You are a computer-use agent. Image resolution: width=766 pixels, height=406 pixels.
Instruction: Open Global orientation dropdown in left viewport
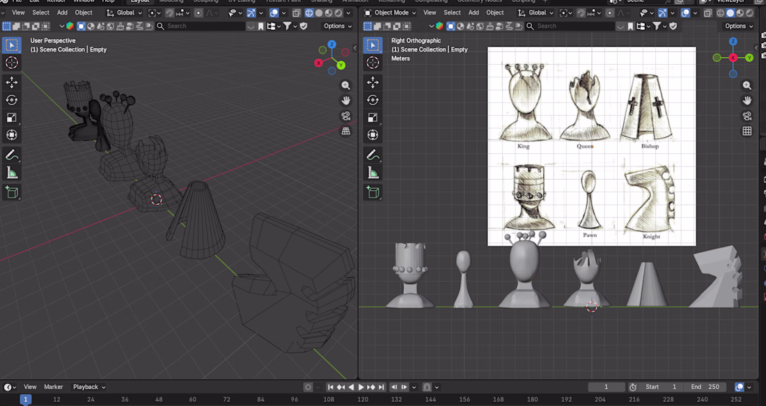(x=125, y=13)
